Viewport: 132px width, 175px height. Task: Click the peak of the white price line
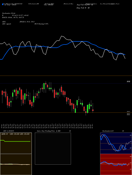pos(62,36)
